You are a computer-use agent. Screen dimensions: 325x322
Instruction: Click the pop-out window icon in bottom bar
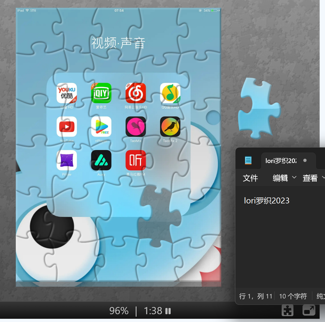[309, 310]
